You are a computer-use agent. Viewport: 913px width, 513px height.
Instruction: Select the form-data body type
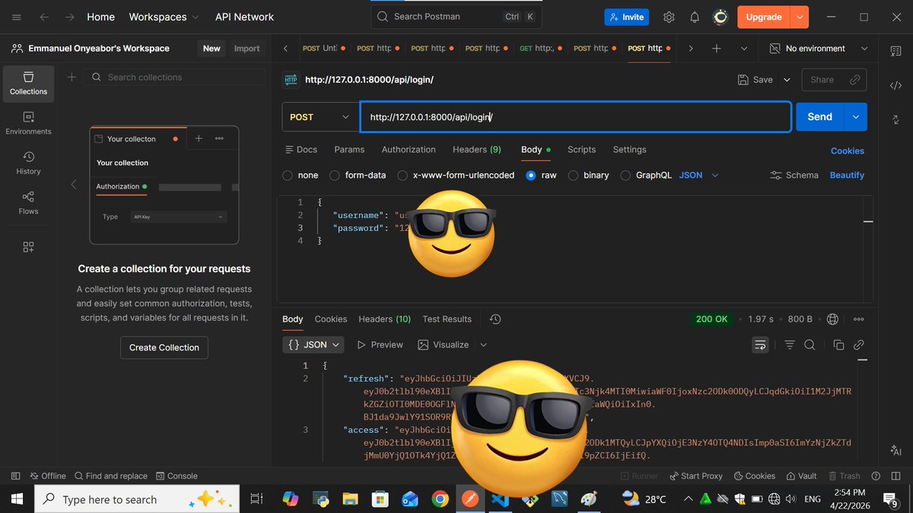[335, 176]
